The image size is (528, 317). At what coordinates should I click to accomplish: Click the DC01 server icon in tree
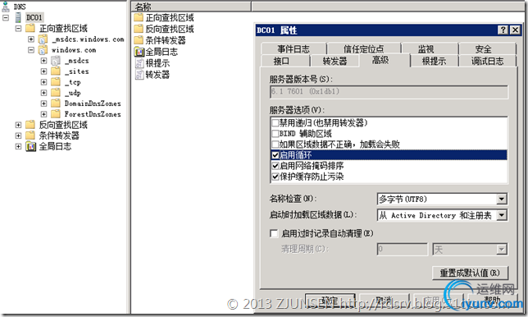pos(19,17)
